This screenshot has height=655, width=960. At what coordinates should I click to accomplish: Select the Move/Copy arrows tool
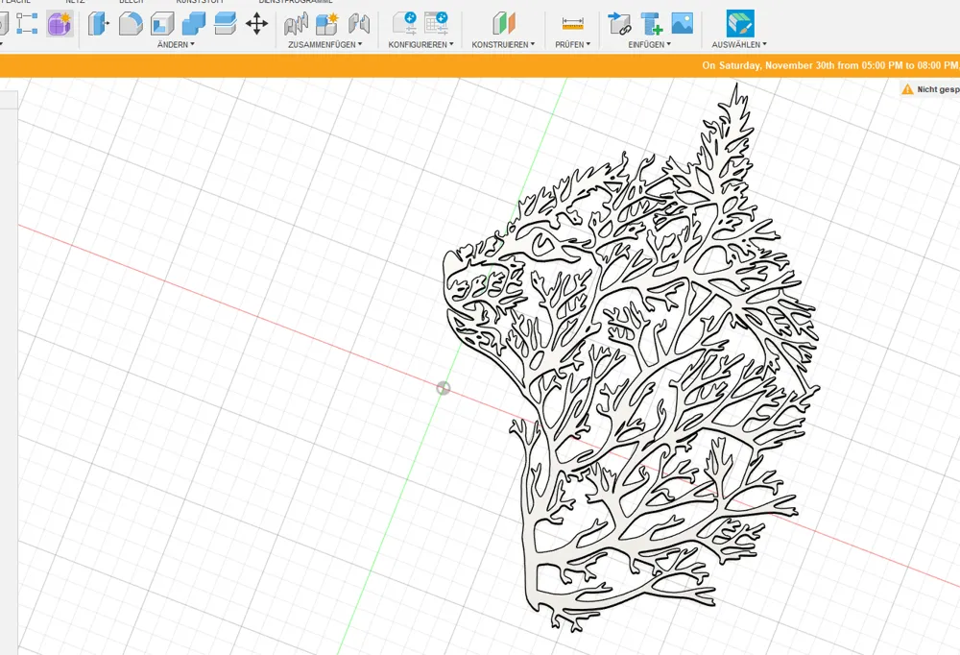click(x=256, y=24)
